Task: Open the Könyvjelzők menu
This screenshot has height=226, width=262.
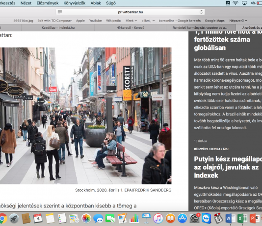Action: 75,3
